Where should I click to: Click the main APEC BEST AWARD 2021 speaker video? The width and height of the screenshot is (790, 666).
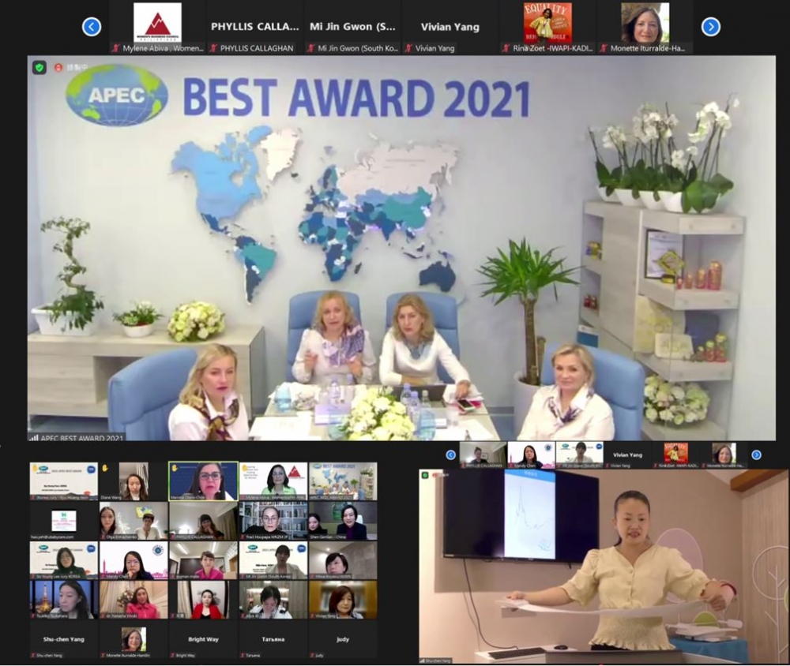click(x=401, y=249)
